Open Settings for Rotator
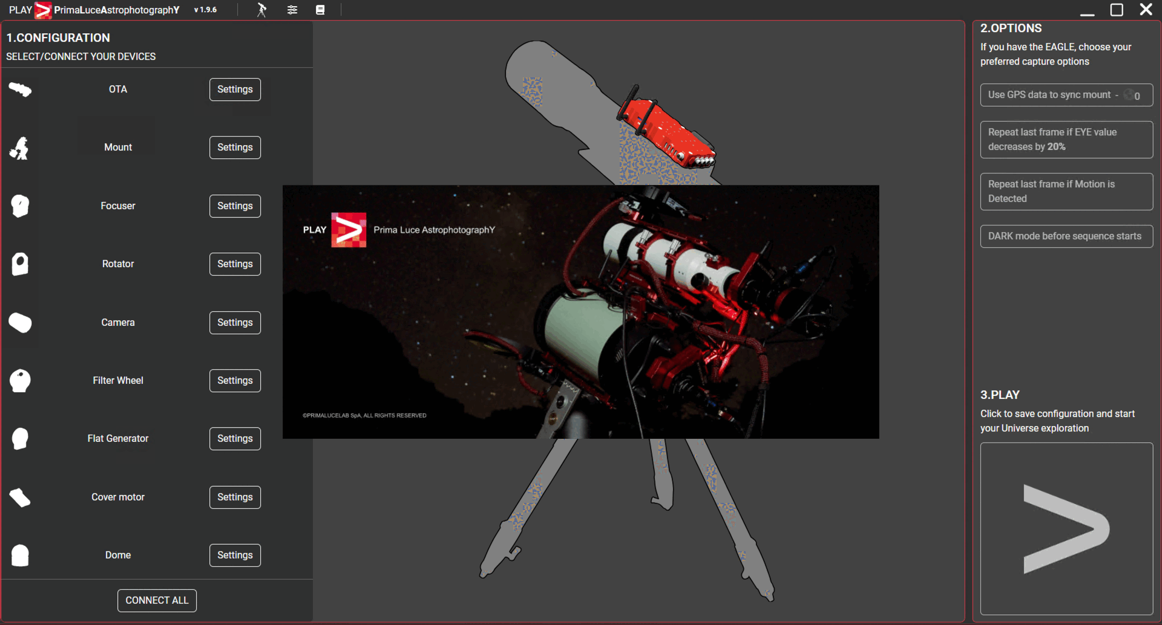1162x625 pixels. pyautogui.click(x=235, y=264)
